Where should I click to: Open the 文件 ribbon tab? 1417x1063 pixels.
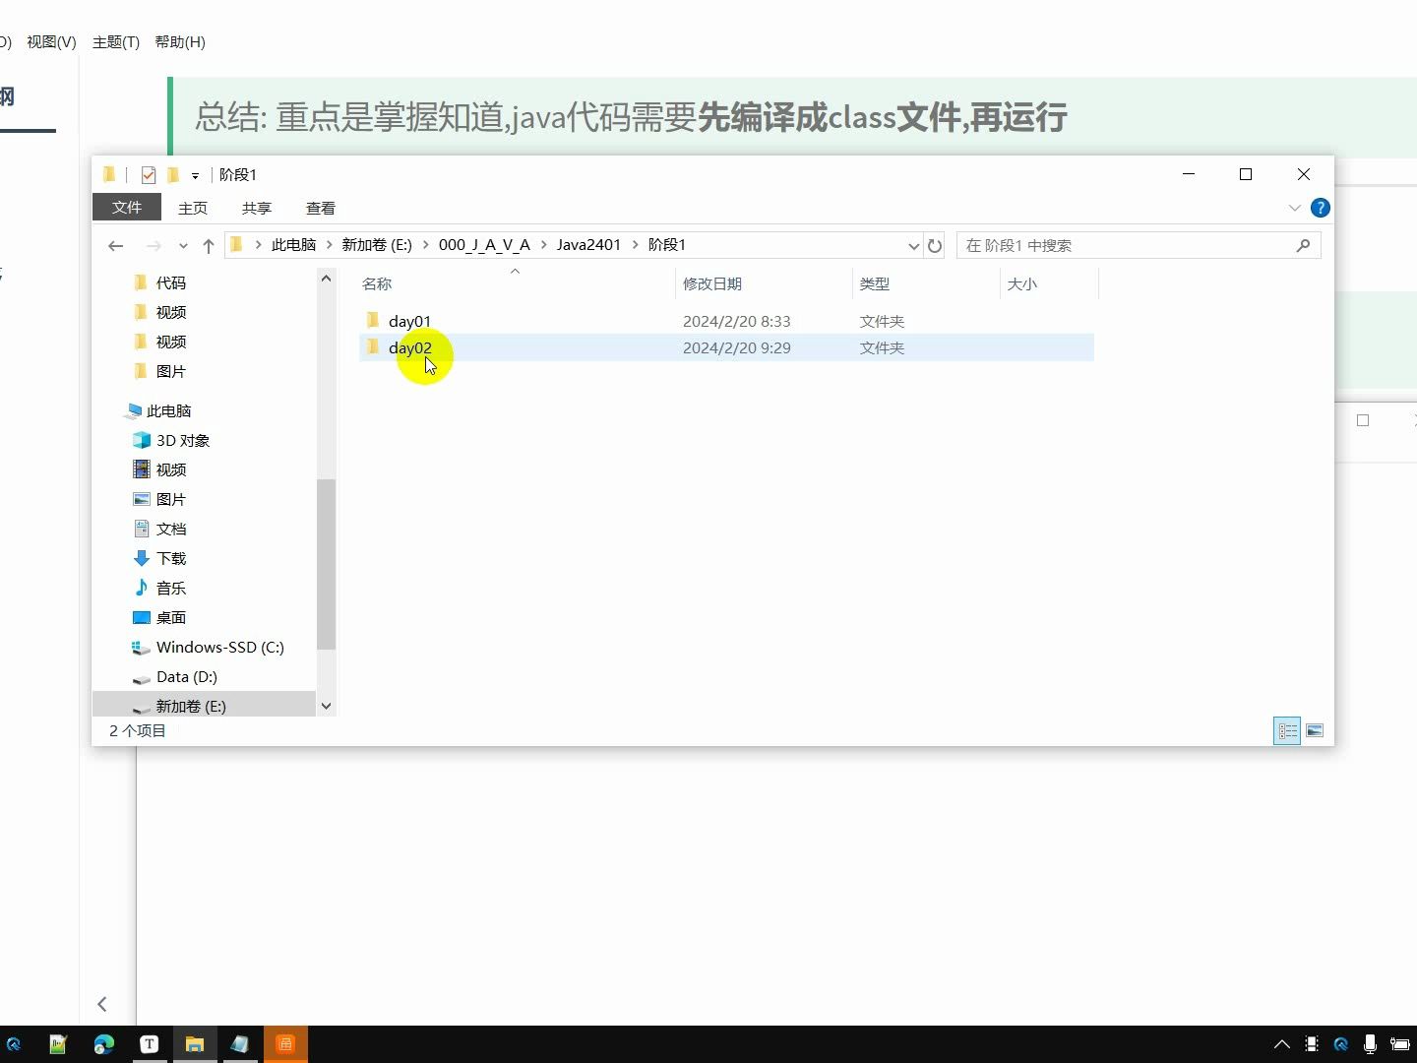[127, 208]
